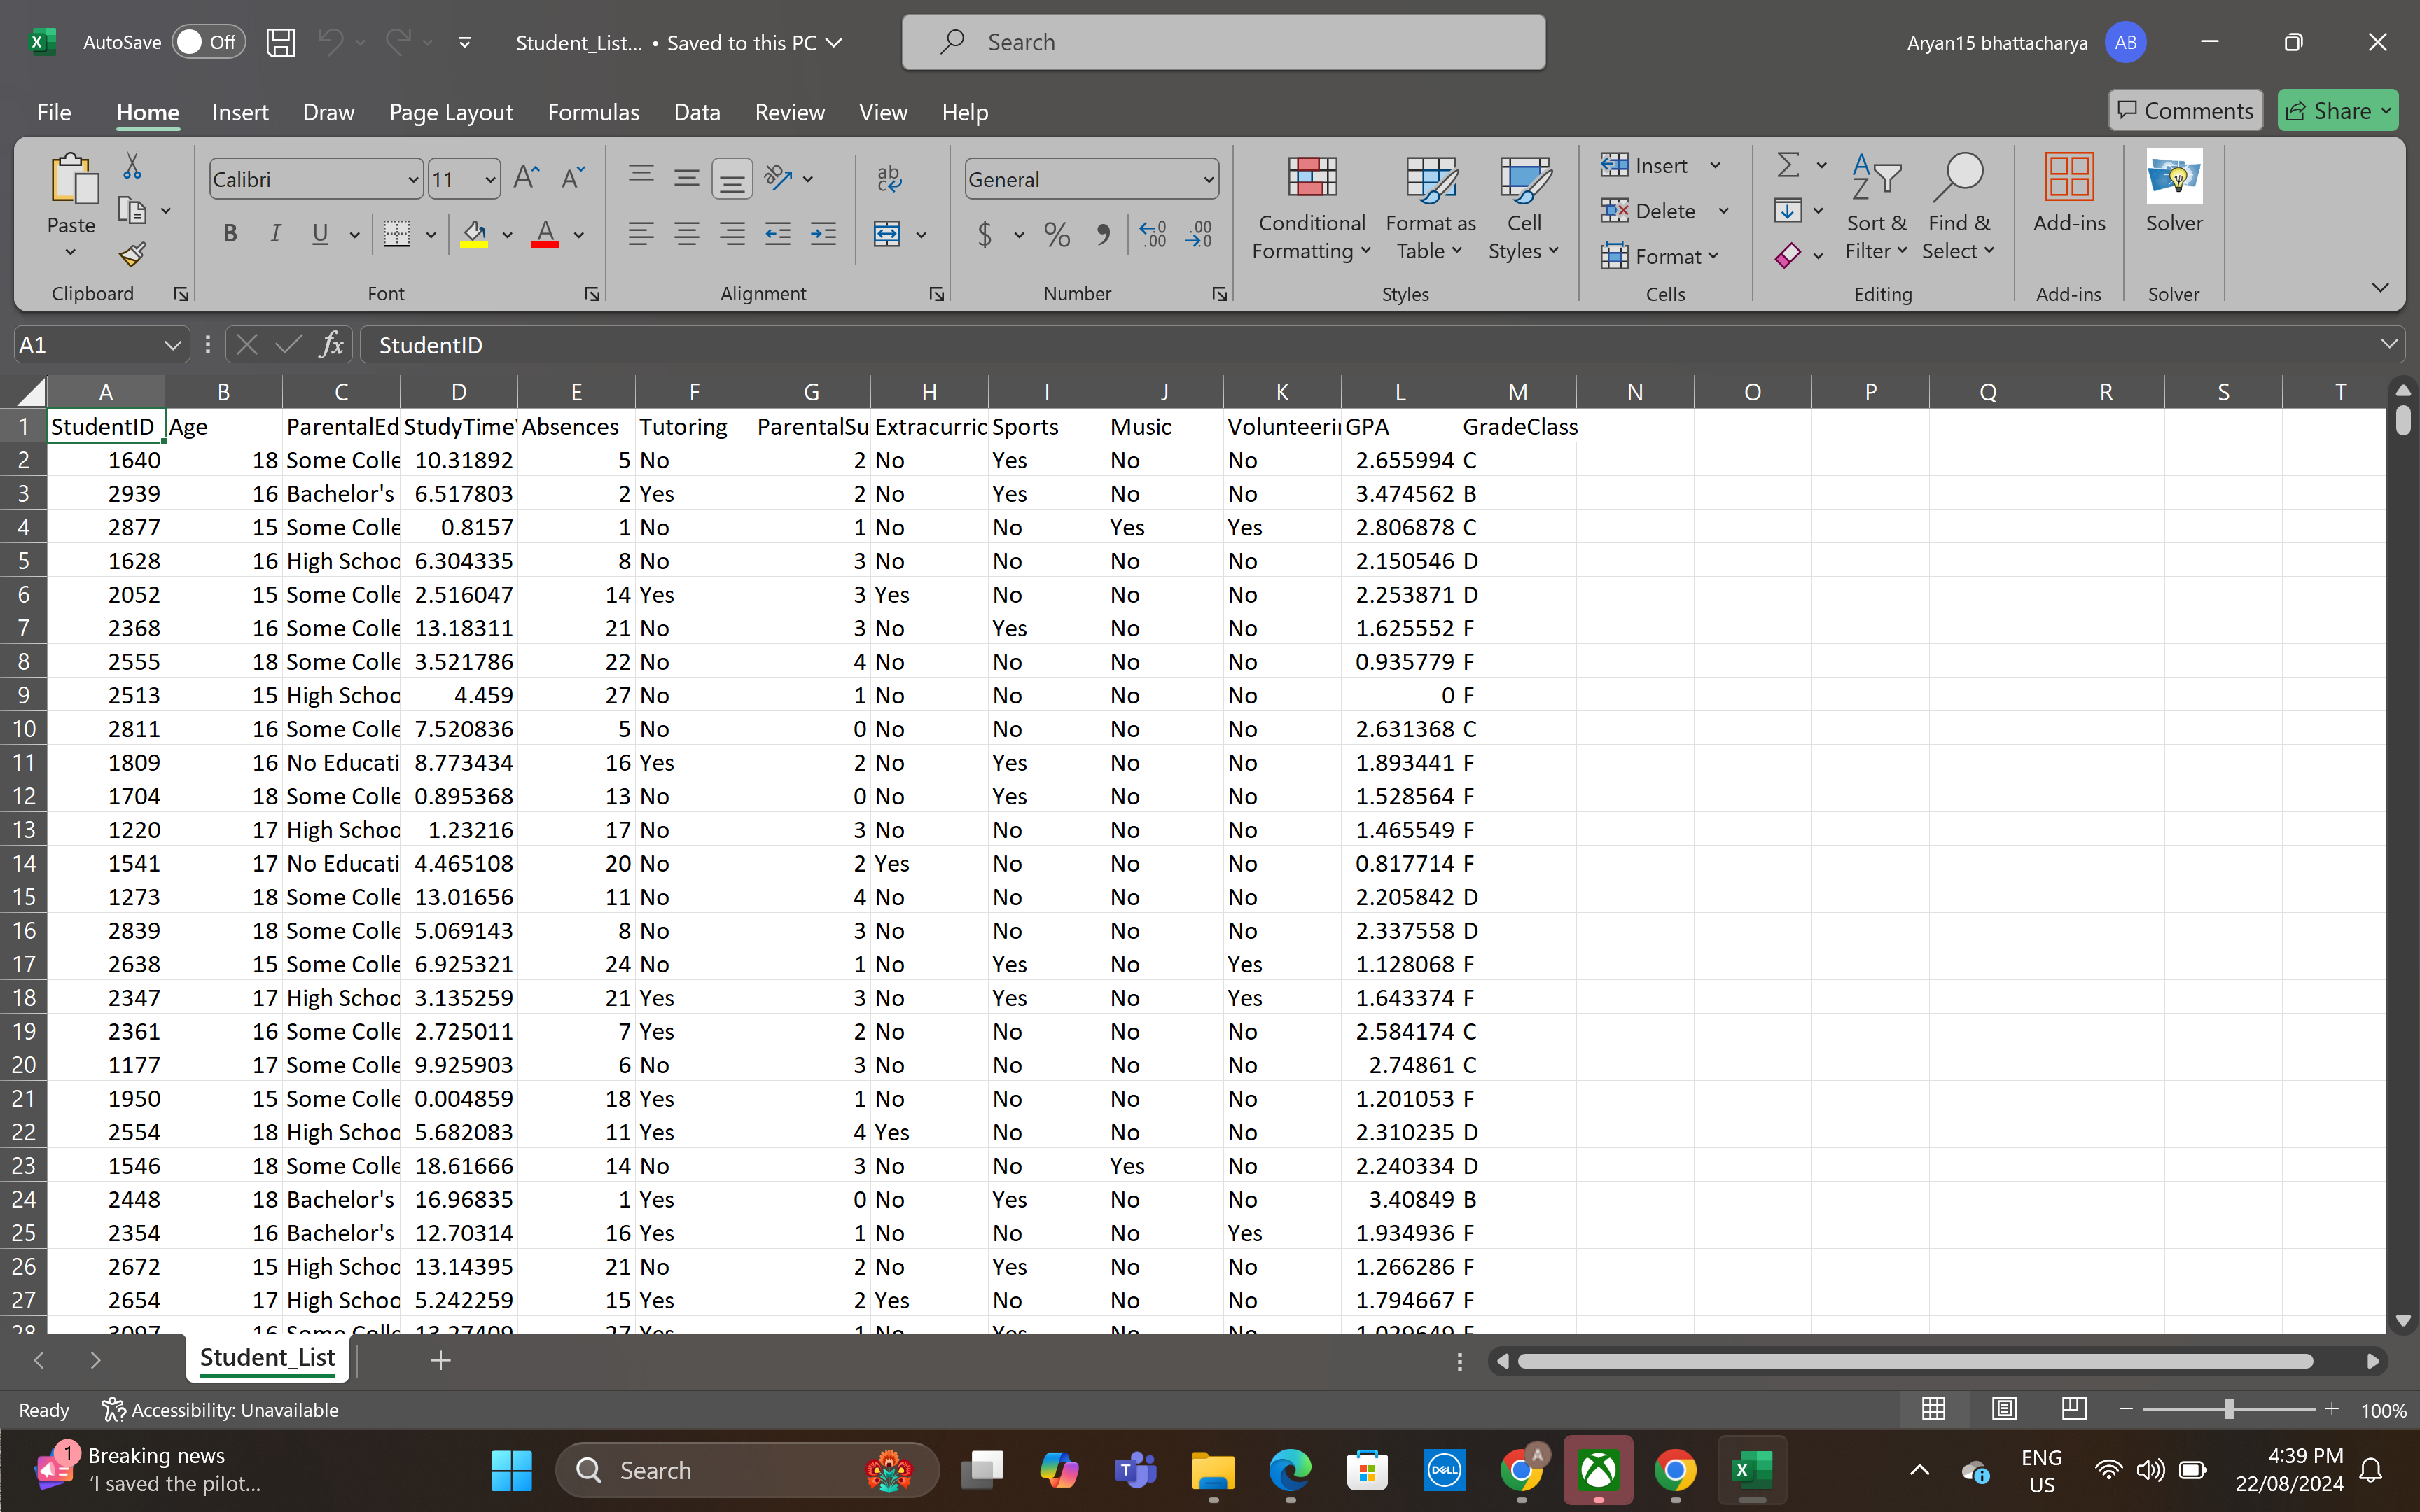Click Increase Decimal icon
2420x1512 pixels.
click(x=1153, y=235)
